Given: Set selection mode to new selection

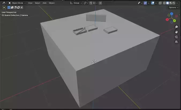Looking at the screenshot, I should 9,7.
